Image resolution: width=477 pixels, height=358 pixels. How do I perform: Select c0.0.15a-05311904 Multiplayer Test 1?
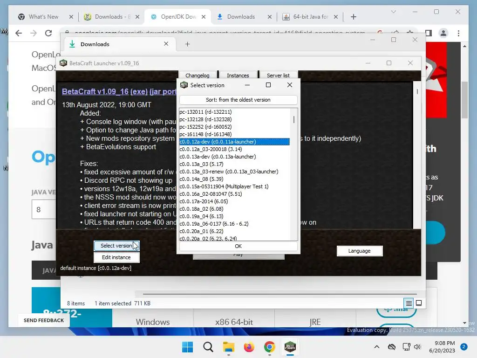tap(234, 186)
